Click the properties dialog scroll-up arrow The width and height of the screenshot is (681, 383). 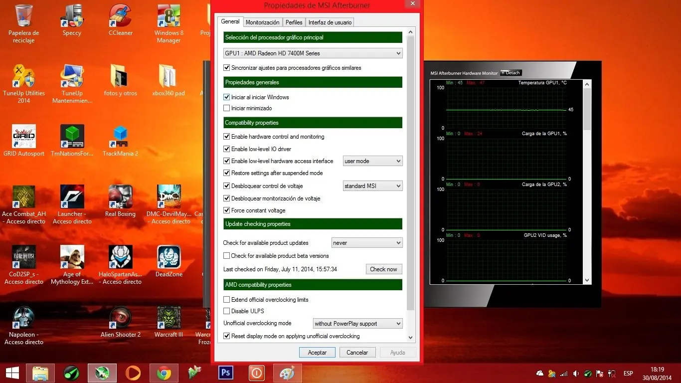411,32
